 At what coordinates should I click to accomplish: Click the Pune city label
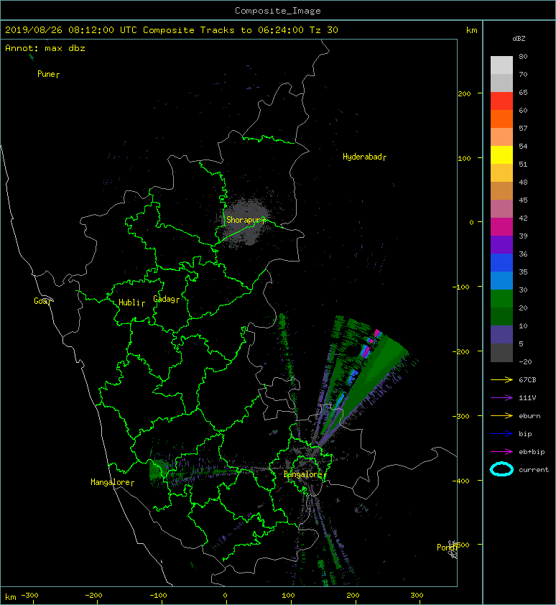point(48,74)
